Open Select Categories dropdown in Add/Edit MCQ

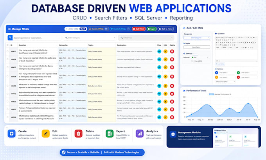[197, 38]
